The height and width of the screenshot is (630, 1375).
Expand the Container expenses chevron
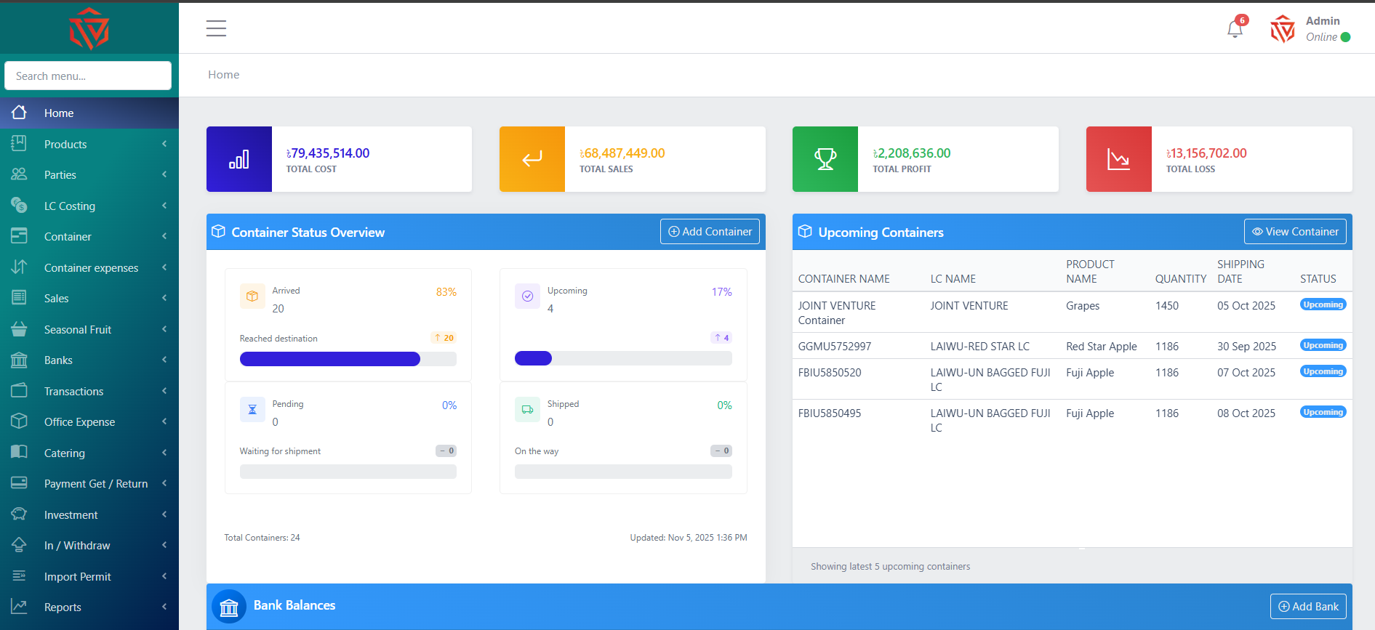(x=164, y=267)
